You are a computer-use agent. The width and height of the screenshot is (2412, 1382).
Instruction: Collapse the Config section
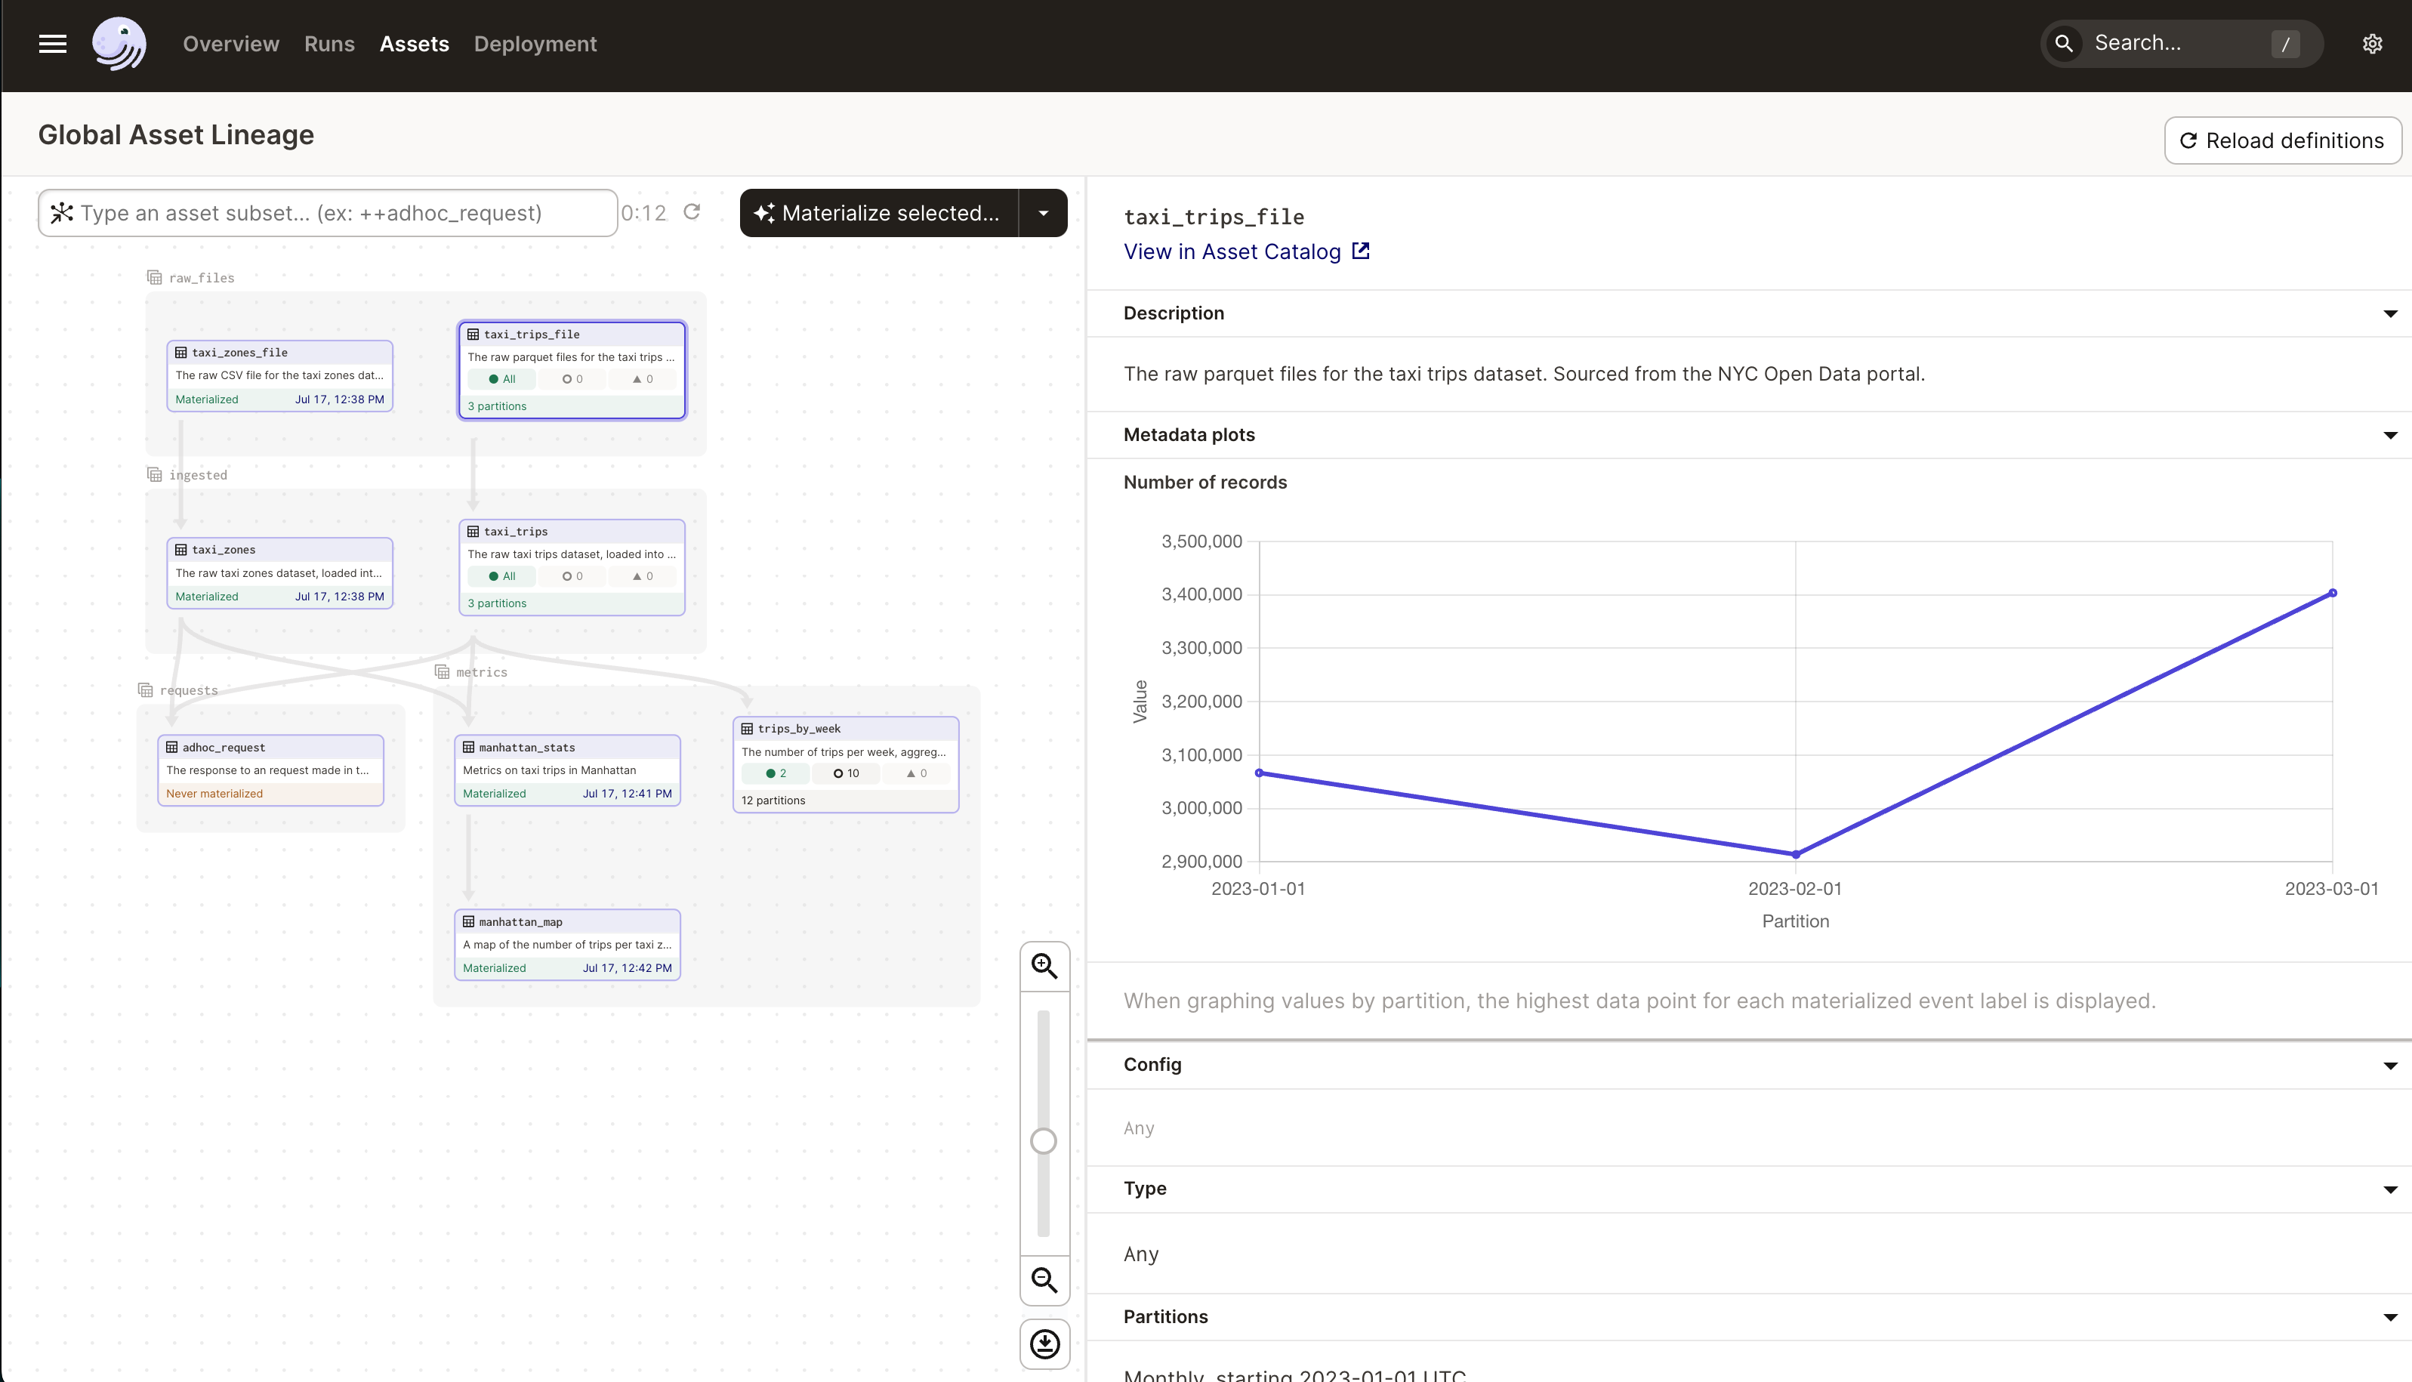(2389, 1065)
